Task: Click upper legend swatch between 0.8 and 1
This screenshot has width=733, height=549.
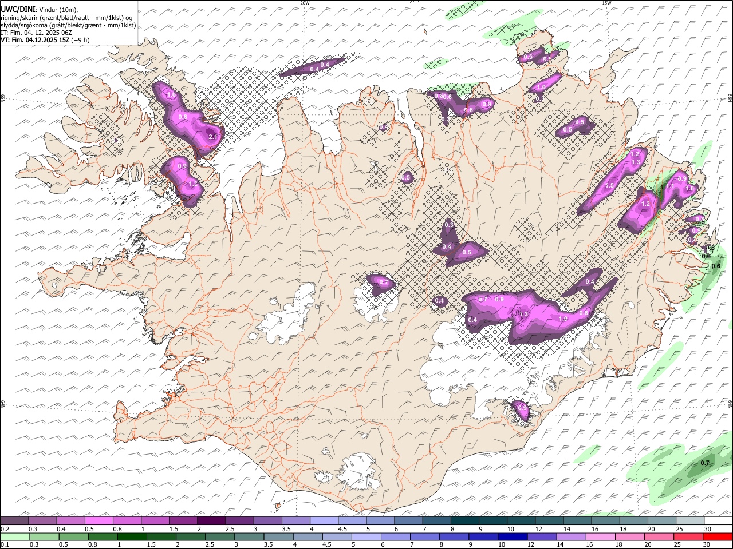Action: click(x=127, y=520)
